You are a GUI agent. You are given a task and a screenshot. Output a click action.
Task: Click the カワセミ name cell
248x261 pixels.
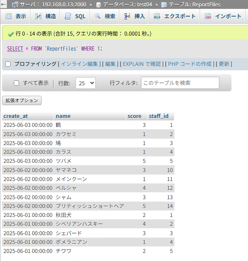point(90,134)
